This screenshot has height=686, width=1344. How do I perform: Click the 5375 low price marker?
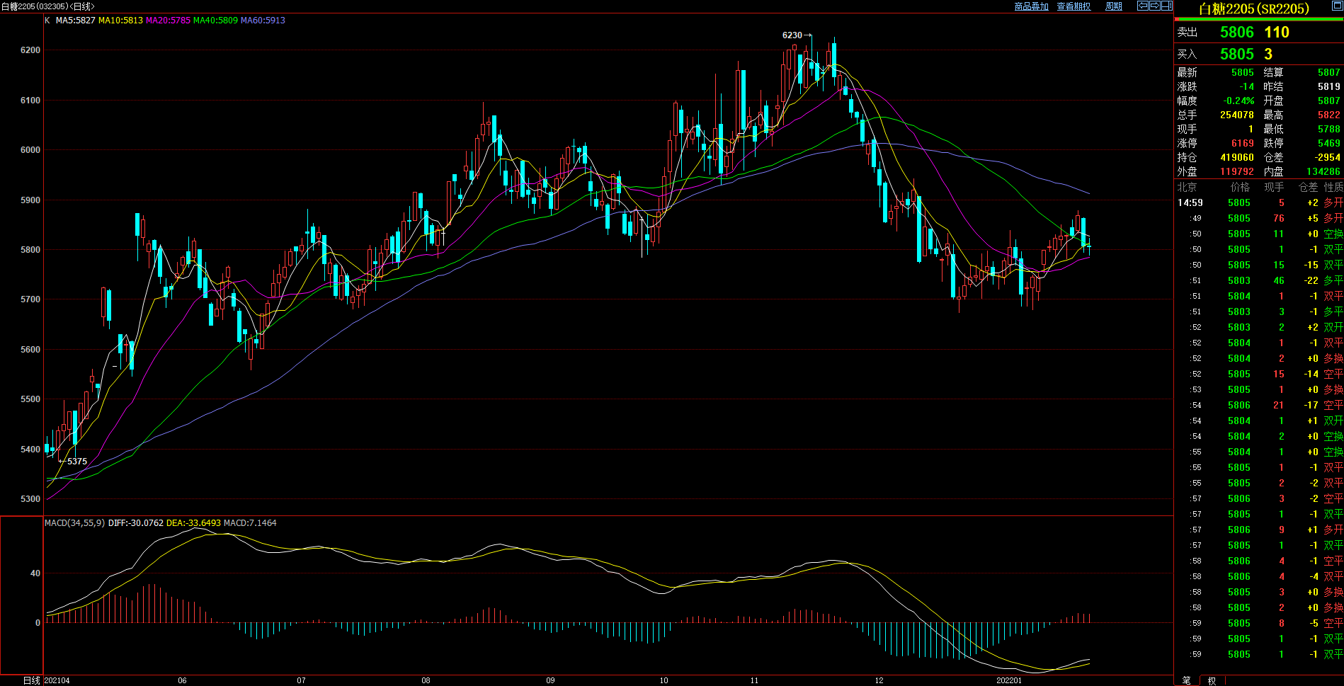point(77,462)
